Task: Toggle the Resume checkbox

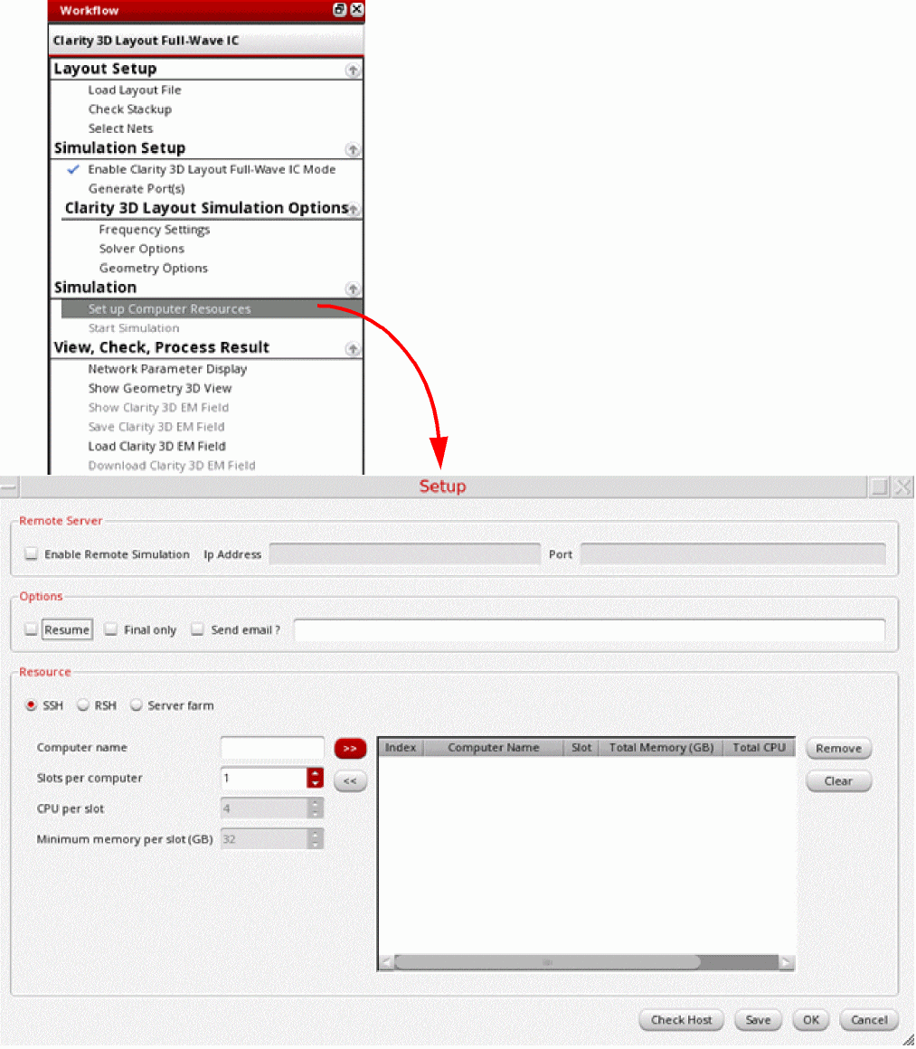Action: point(31,629)
